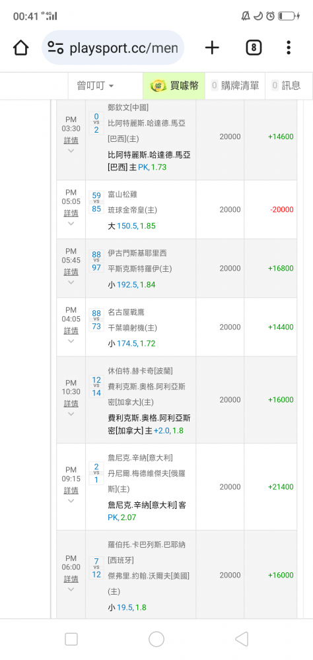The height and width of the screenshot is (660, 313).
Task: Open a new tab with plus icon
Action: 212,48
